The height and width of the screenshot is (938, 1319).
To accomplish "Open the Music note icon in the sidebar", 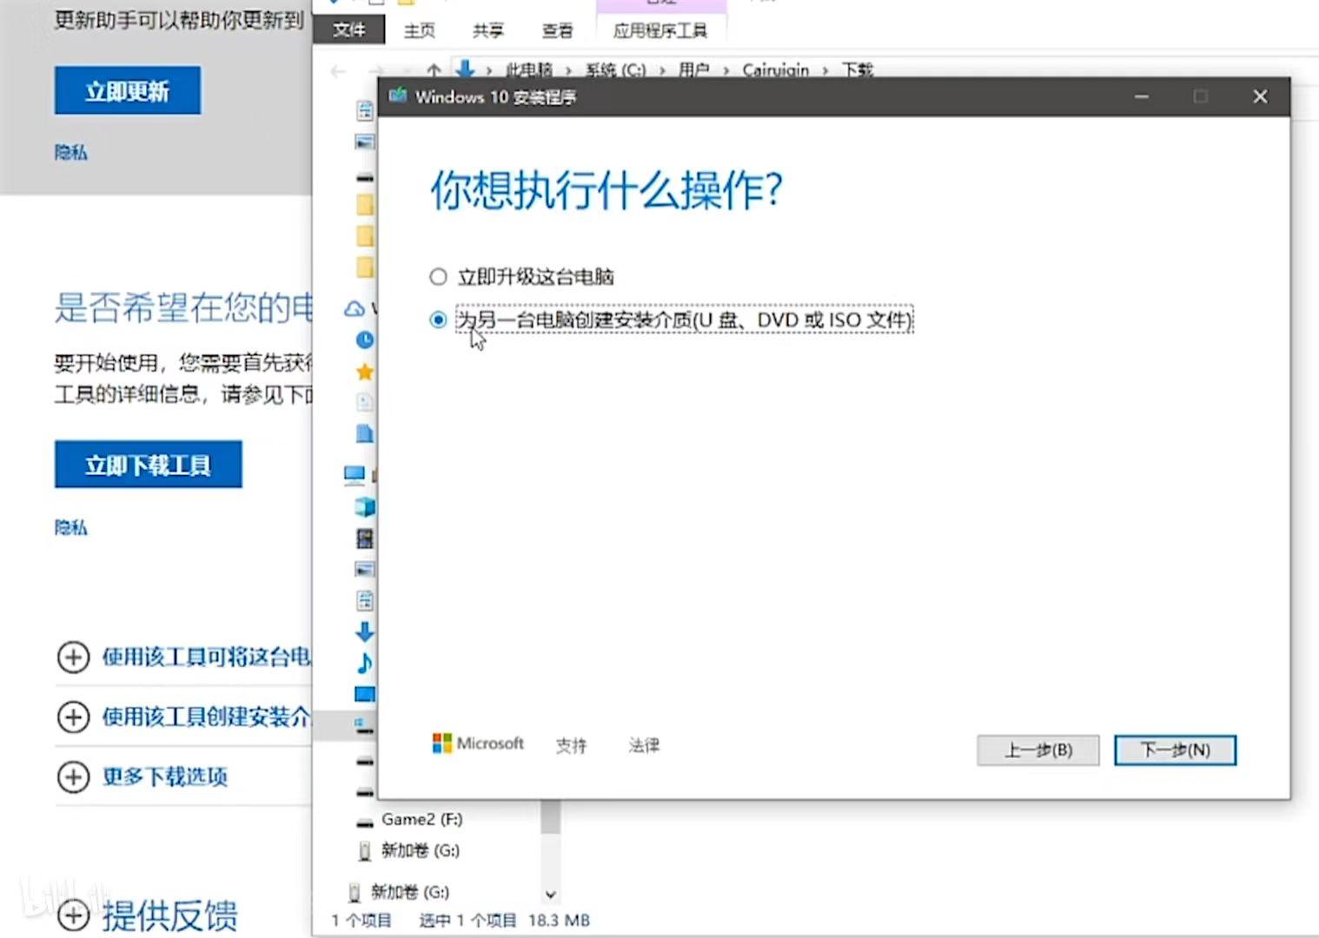I will coord(365,663).
